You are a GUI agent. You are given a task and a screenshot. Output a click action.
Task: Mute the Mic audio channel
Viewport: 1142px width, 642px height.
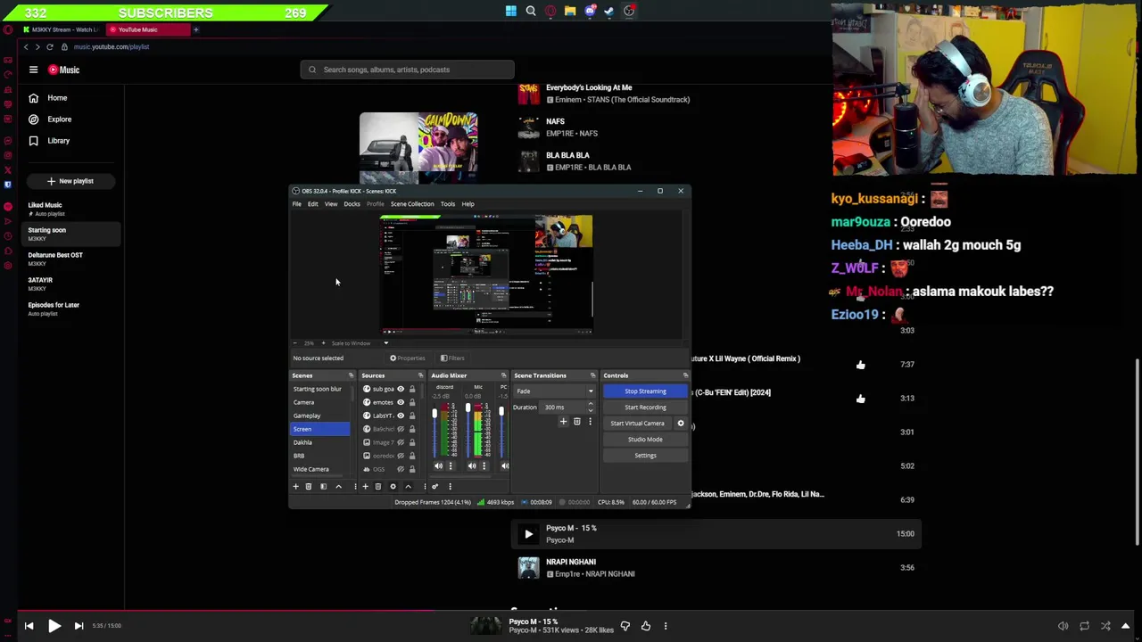tap(472, 465)
